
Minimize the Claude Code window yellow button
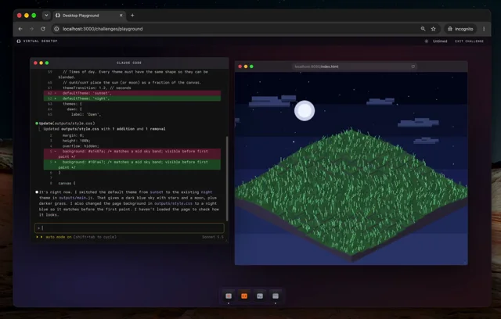click(41, 63)
